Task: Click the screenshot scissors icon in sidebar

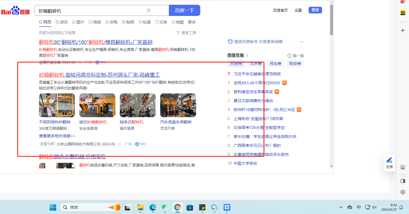Action: 403,167
